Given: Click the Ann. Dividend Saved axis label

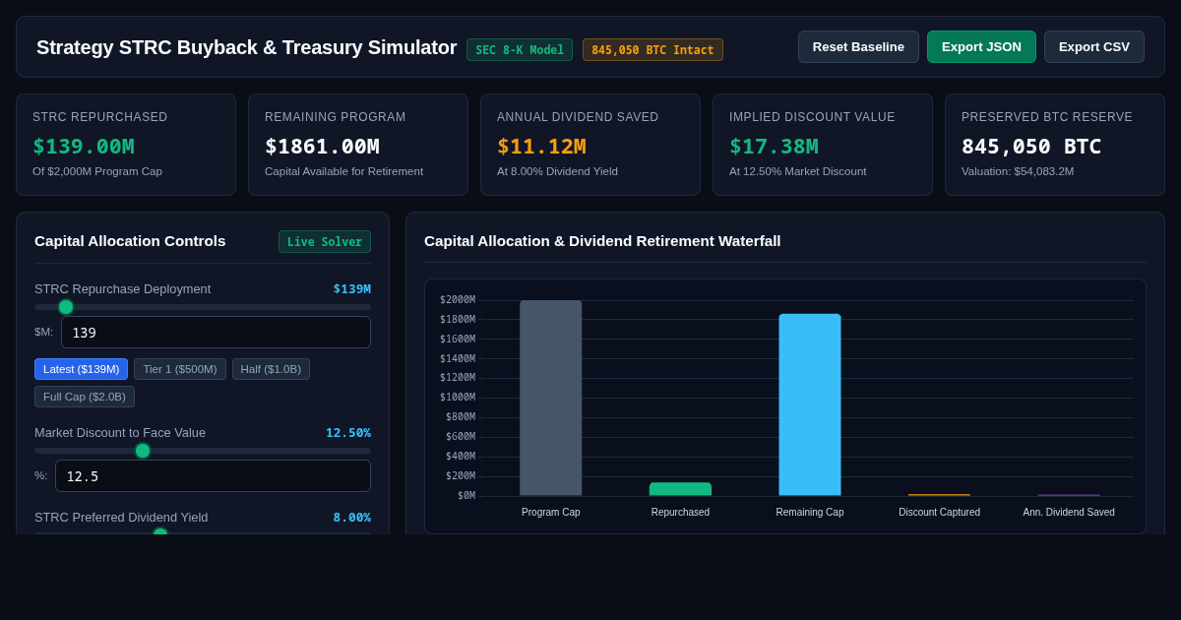Looking at the screenshot, I should tap(1069, 513).
